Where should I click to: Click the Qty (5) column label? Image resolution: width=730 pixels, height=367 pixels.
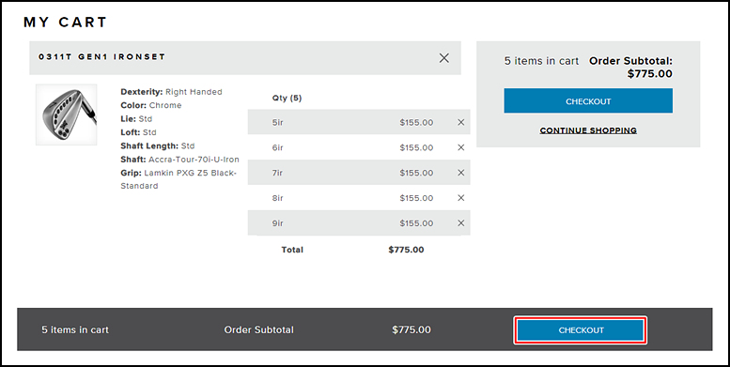pyautogui.click(x=287, y=99)
